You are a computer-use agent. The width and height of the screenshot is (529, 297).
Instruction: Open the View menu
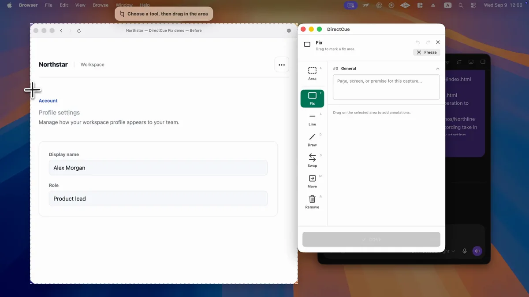click(80, 5)
